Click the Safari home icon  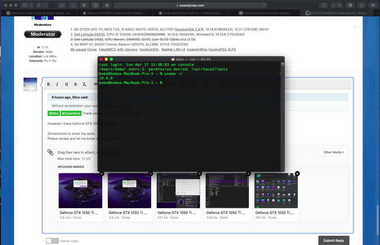click(107, 5)
